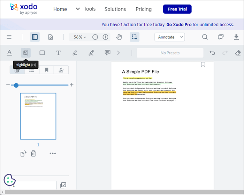The image size is (244, 195).
Task: Download the PDF file
Action: (236, 37)
